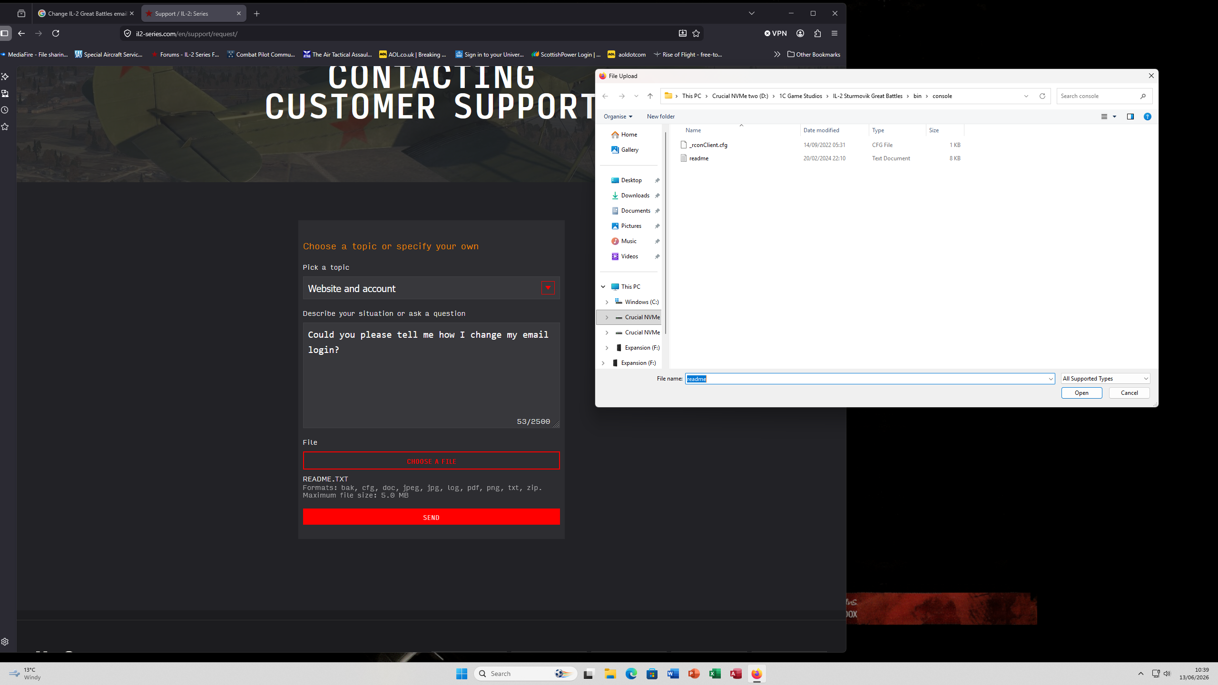Click the save-to-pocket download icon in address bar
Viewport: 1218px width, 685px height.
coord(682,33)
